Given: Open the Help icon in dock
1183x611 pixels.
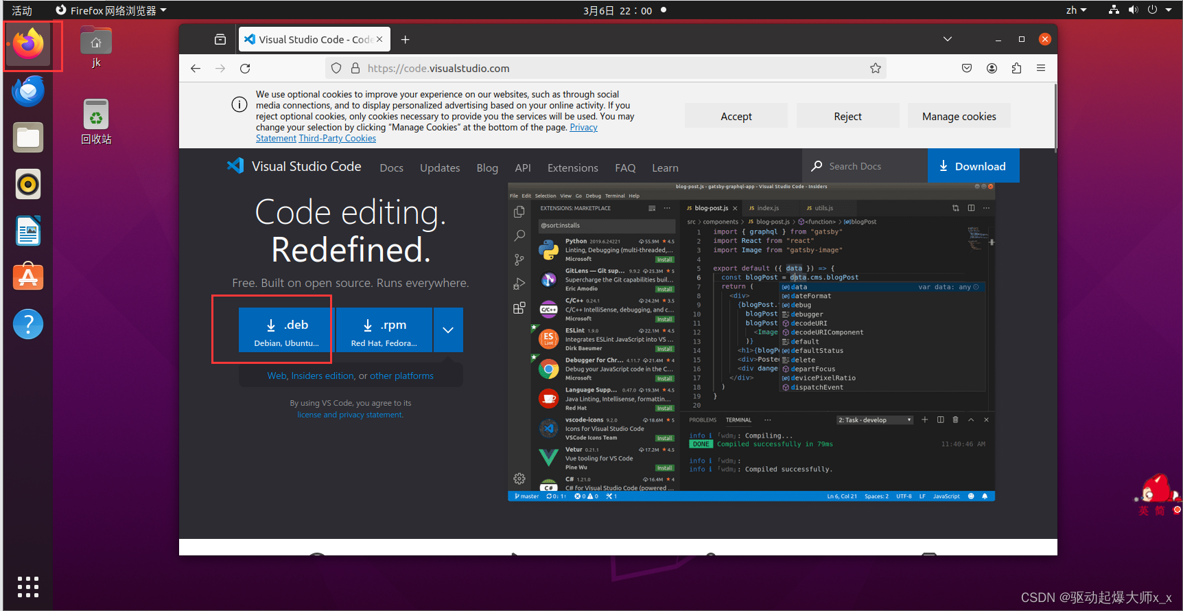Looking at the screenshot, I should click(x=28, y=324).
